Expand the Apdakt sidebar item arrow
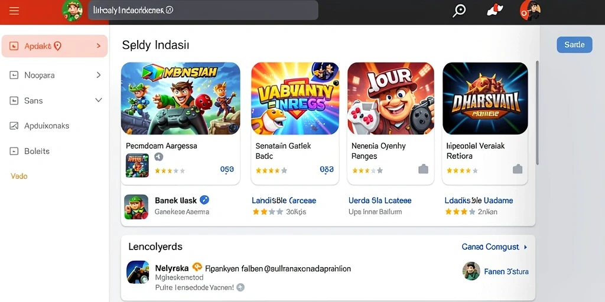 click(x=99, y=46)
